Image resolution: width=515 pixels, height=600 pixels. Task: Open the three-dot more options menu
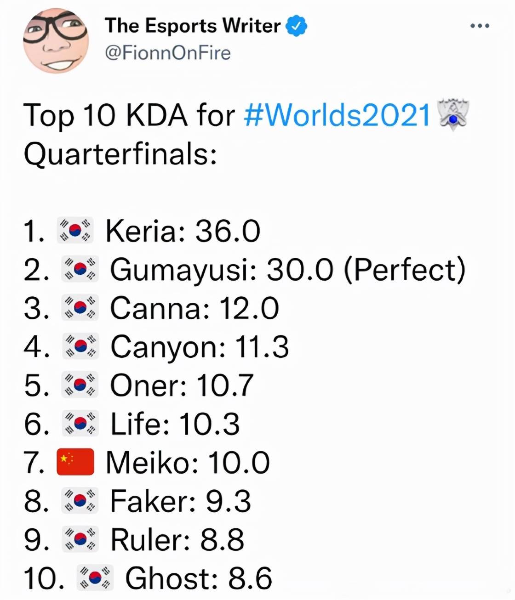pos(480,26)
